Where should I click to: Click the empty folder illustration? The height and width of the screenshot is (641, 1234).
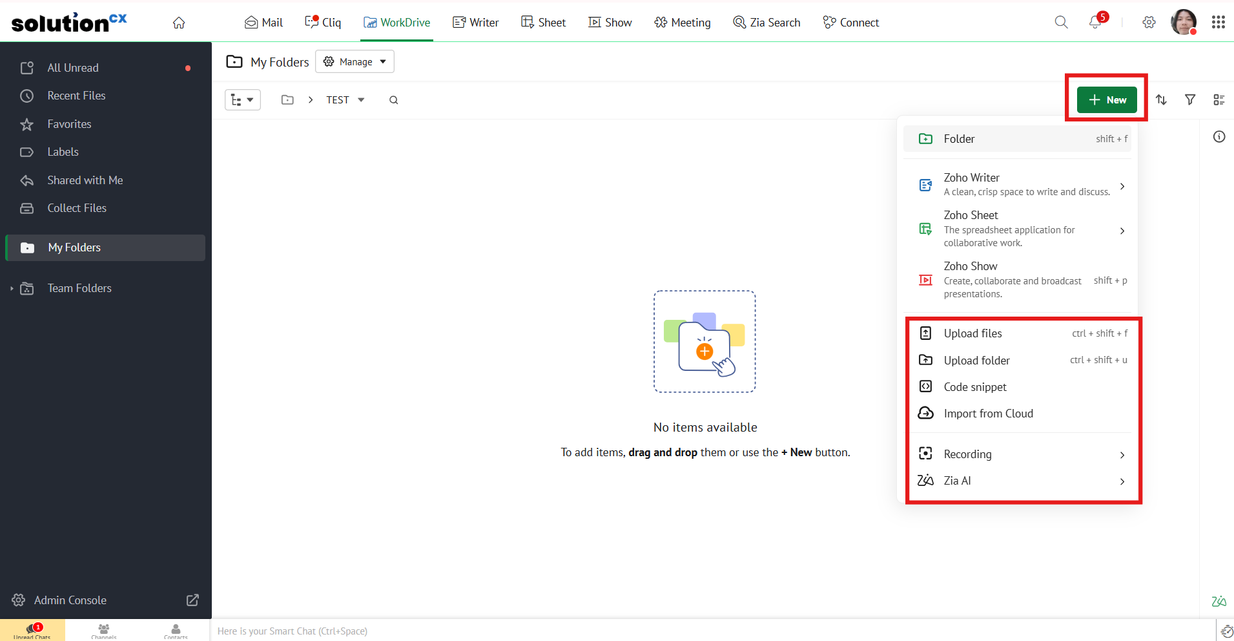pos(704,341)
